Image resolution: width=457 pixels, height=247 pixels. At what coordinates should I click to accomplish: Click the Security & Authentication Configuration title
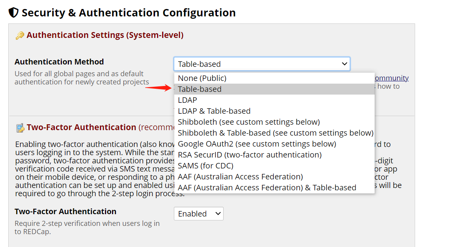pos(128,13)
